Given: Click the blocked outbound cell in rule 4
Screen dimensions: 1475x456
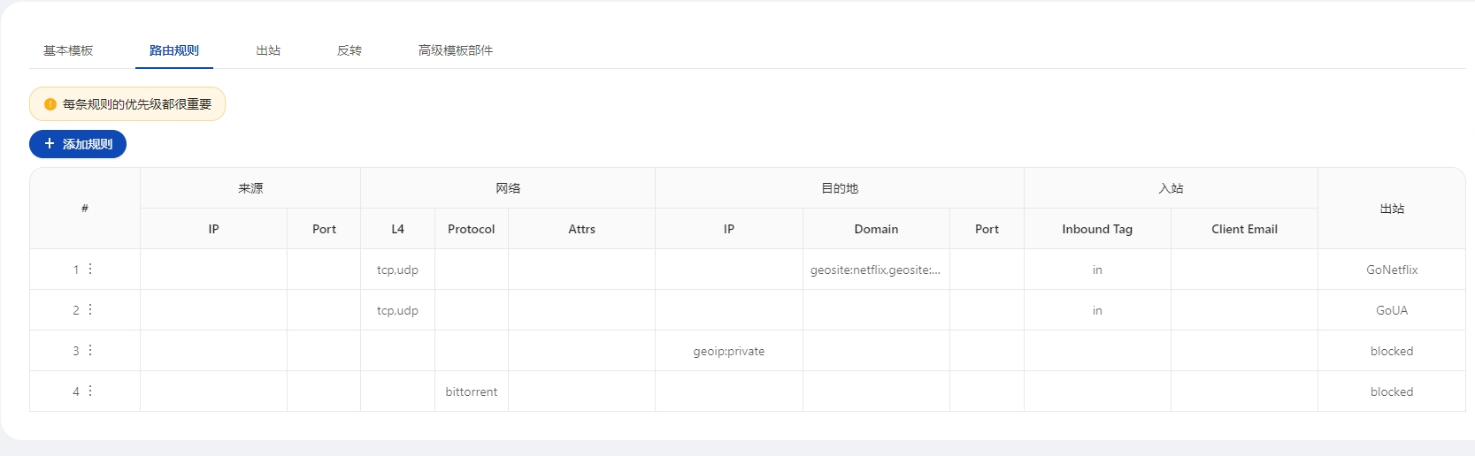Looking at the screenshot, I should click(1391, 391).
